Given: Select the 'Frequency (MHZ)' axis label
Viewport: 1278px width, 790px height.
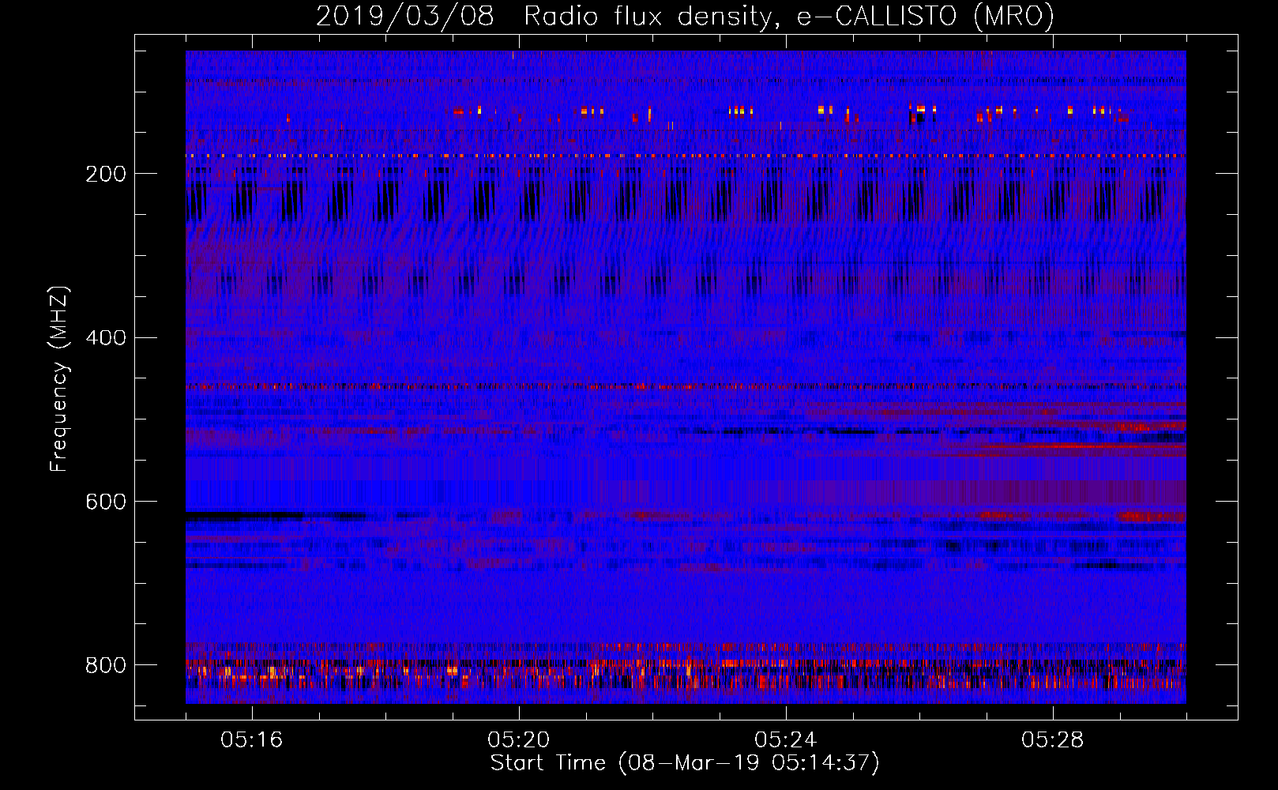Looking at the screenshot, I should point(59,379).
